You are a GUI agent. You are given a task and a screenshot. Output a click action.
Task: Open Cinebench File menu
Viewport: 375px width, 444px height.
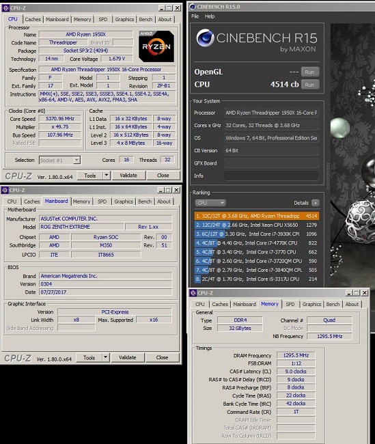(x=195, y=16)
